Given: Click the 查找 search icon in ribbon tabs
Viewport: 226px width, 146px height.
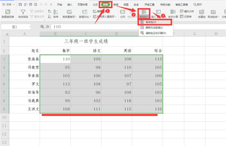Looking at the screenshot, I should [x=198, y=4].
